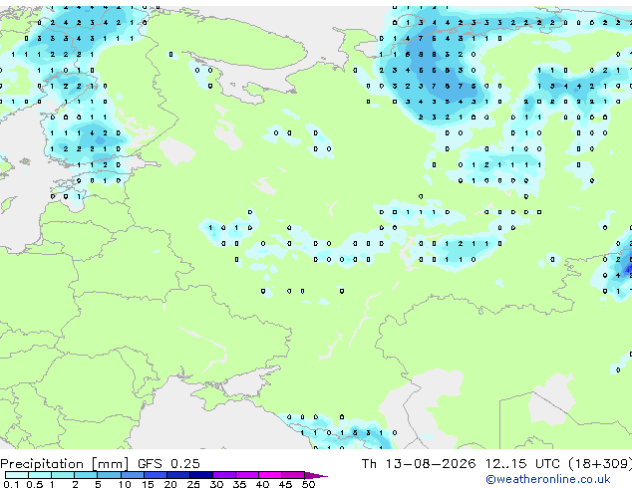Click the 30–35 mm purple legend swatch
The image size is (632, 488).
[x=224, y=475]
